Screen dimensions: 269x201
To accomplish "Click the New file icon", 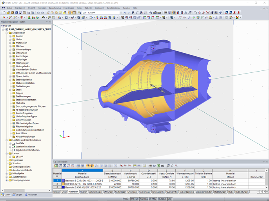I will (x=4, y=13).
